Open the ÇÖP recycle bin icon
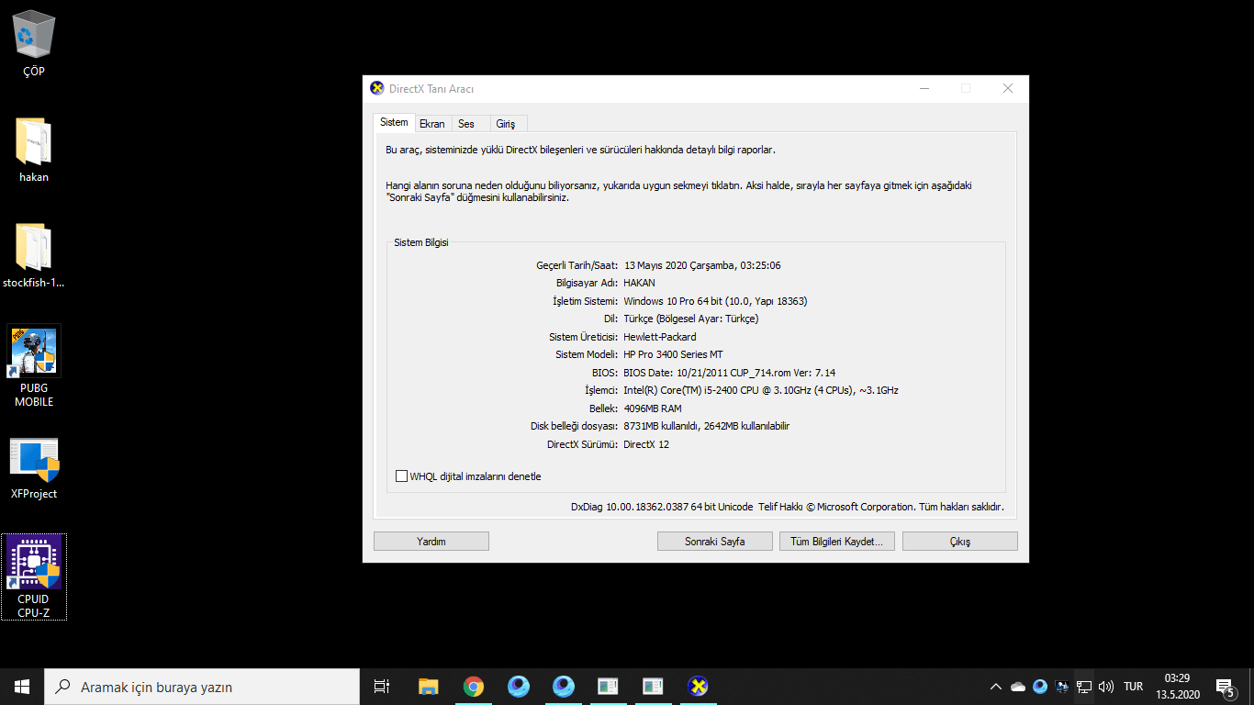Image resolution: width=1254 pixels, height=705 pixels. tap(34, 43)
